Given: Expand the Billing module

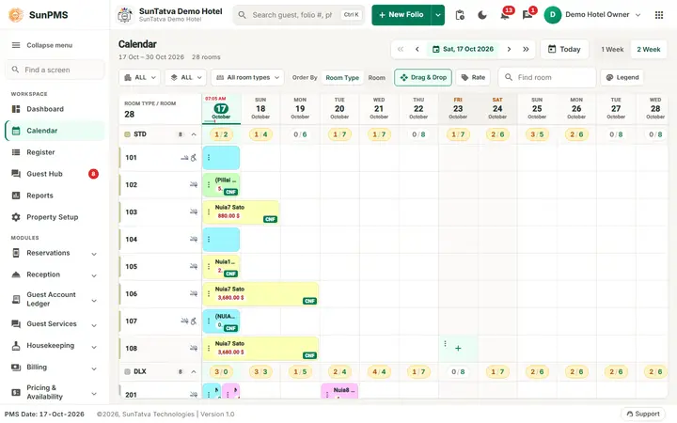Looking at the screenshot, I should (55, 368).
